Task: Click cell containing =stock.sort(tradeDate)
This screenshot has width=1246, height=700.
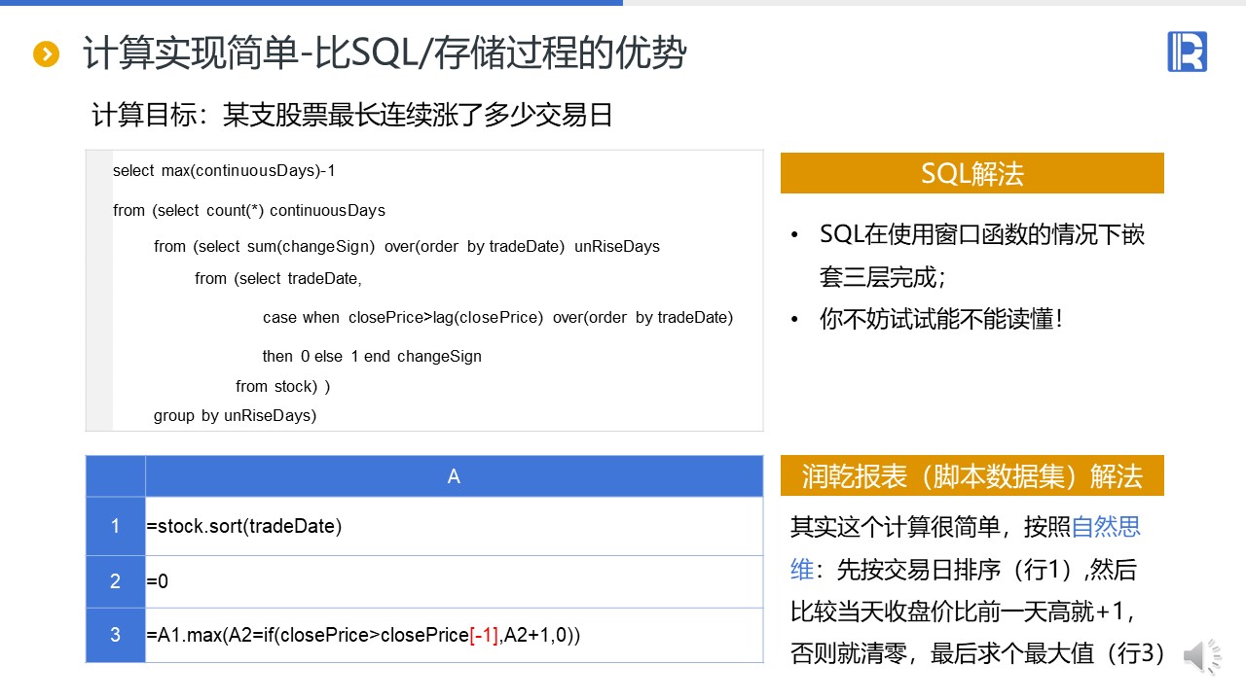Action: pos(244,527)
